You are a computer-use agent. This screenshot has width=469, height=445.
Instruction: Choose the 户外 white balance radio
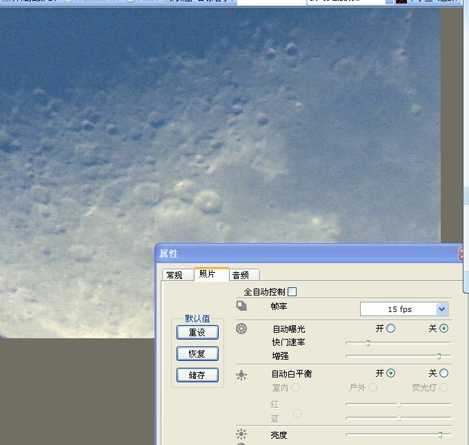pyautogui.click(x=372, y=388)
